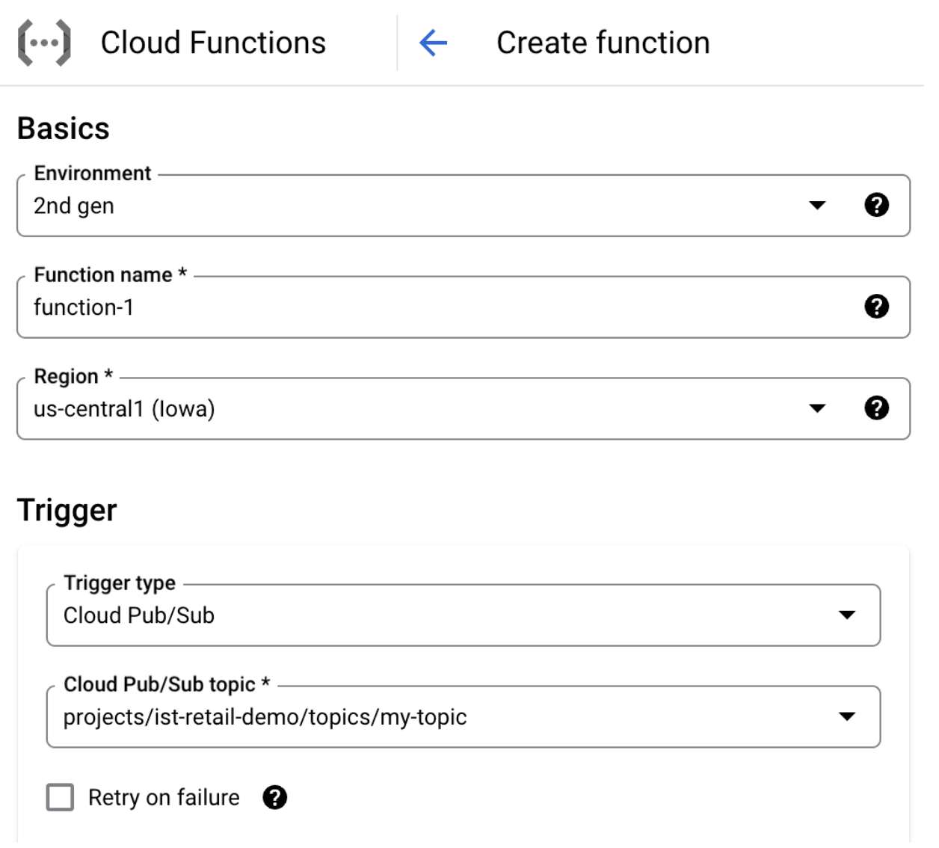Click the Create function page title
The image size is (939, 848).
[603, 43]
